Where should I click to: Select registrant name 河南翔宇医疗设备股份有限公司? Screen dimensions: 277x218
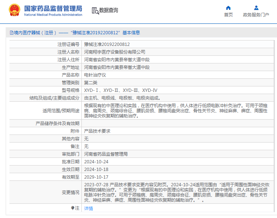pos(115,52)
